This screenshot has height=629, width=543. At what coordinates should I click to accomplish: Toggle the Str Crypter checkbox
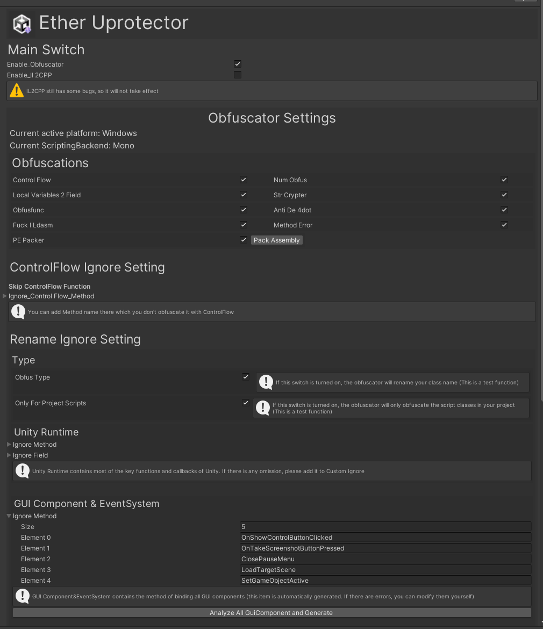click(x=504, y=195)
